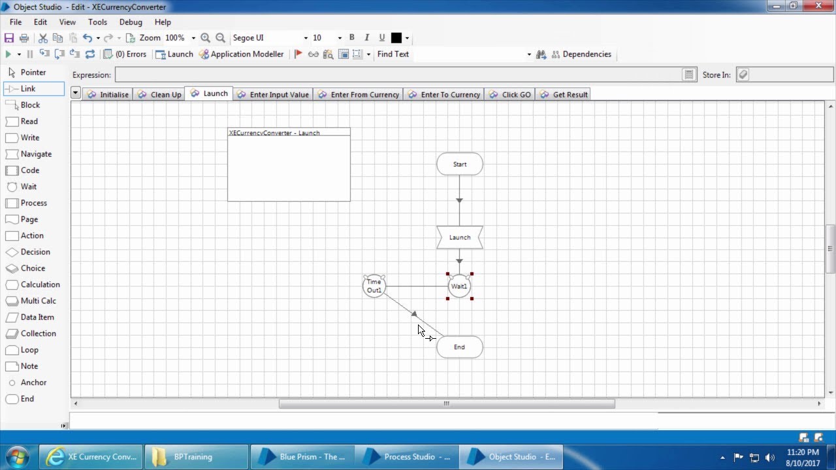The height and width of the screenshot is (470, 836).
Task: Open the page list dropdown beside tabs
Action: 76,93
